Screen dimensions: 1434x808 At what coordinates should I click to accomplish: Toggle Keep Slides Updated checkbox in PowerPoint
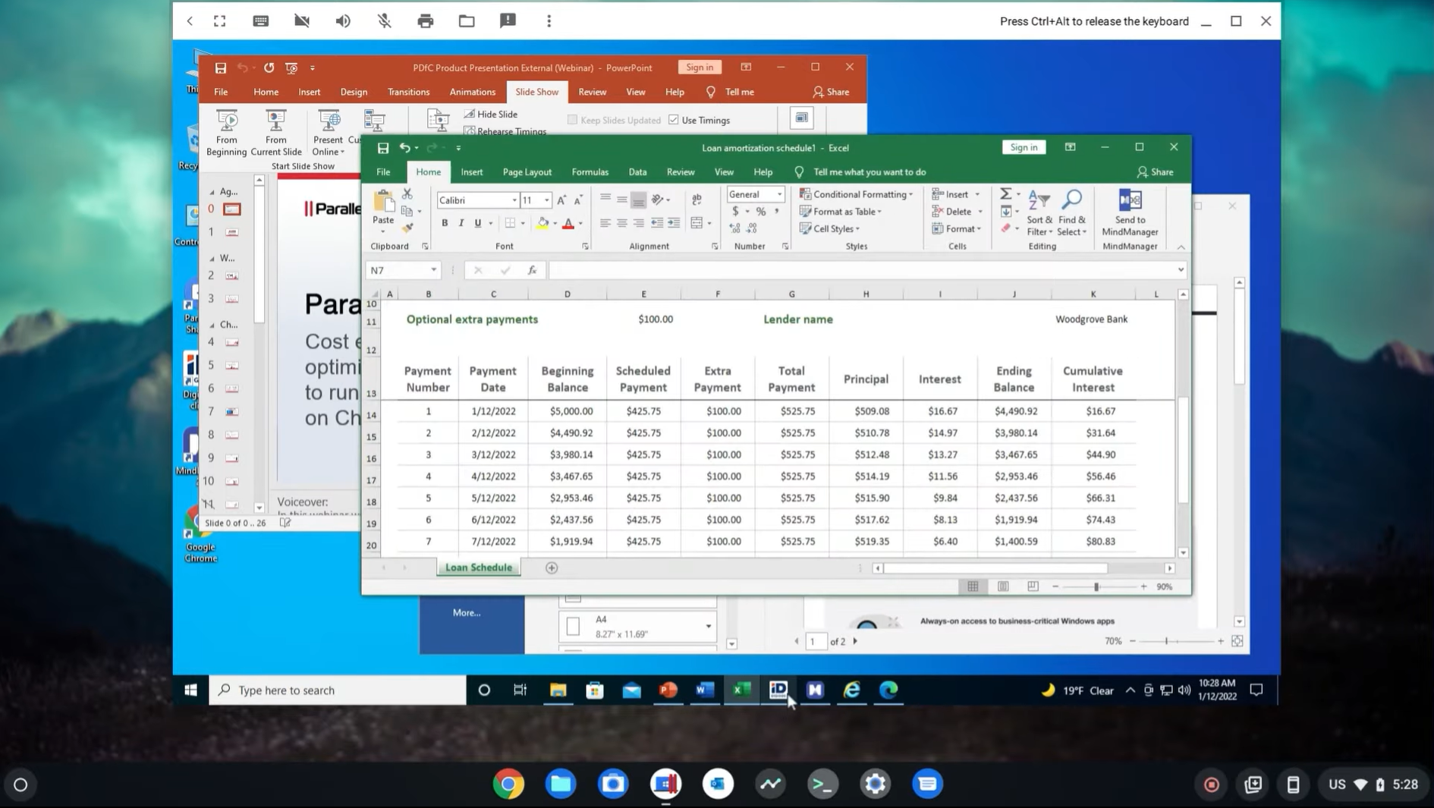573,120
